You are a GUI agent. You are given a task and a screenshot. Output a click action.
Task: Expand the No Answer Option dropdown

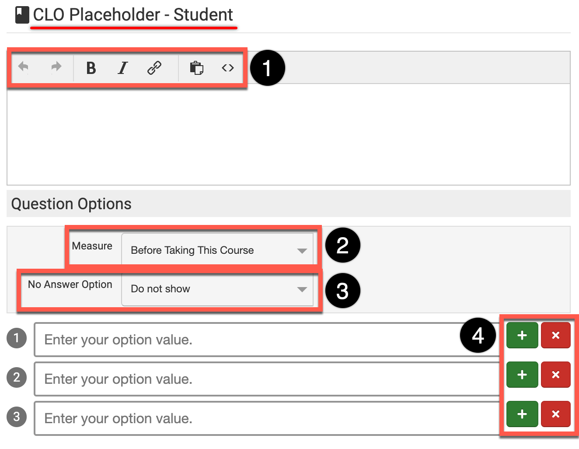pyautogui.click(x=217, y=289)
